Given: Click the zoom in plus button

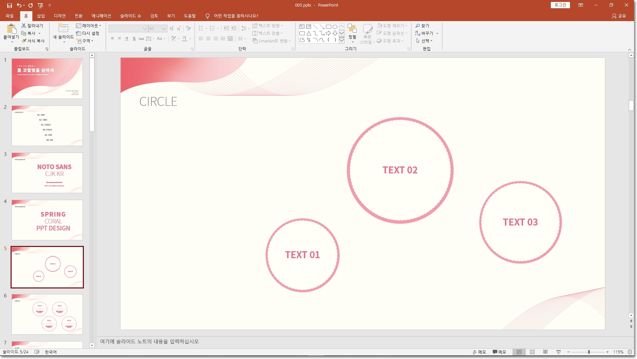Looking at the screenshot, I should pyautogui.click(x=608, y=352).
